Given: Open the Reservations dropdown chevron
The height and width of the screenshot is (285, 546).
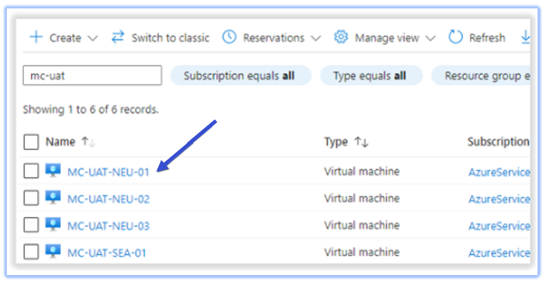Looking at the screenshot, I should pyautogui.click(x=316, y=38).
